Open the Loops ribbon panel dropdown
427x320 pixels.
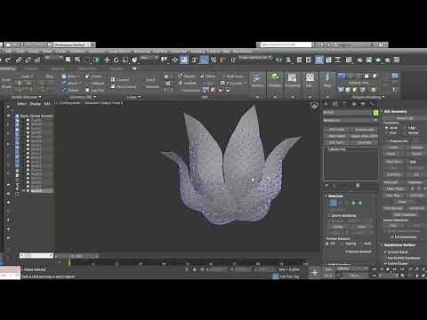(133, 97)
